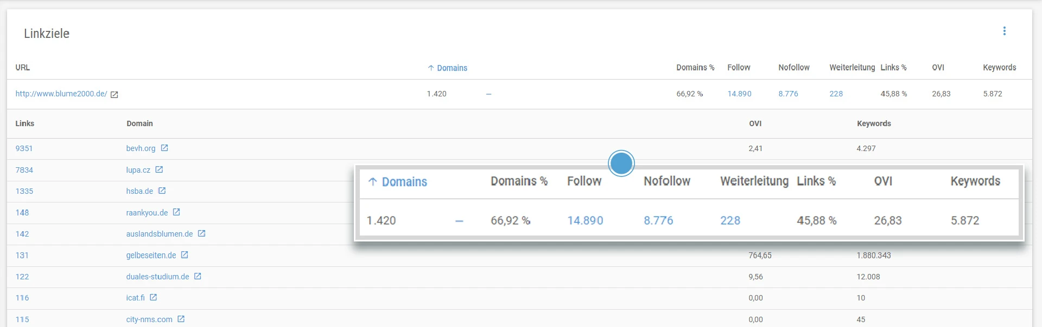The height and width of the screenshot is (327, 1042).
Task: Click external link icon beside lupa.cz
Action: click(x=159, y=169)
